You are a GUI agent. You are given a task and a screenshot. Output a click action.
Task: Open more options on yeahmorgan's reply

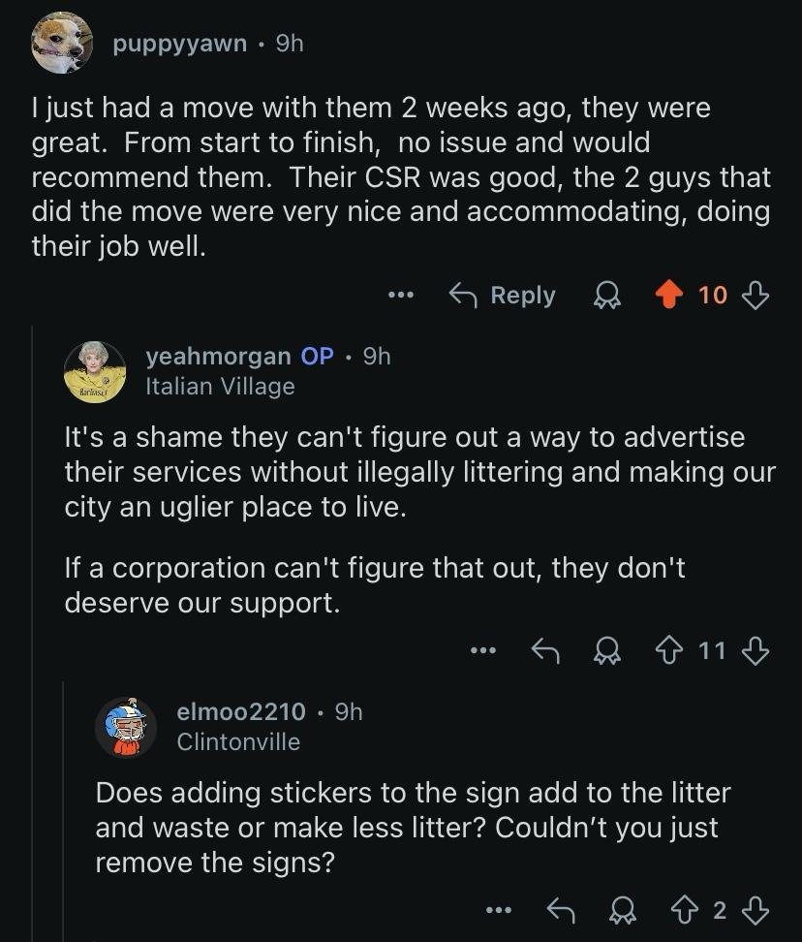(x=481, y=651)
